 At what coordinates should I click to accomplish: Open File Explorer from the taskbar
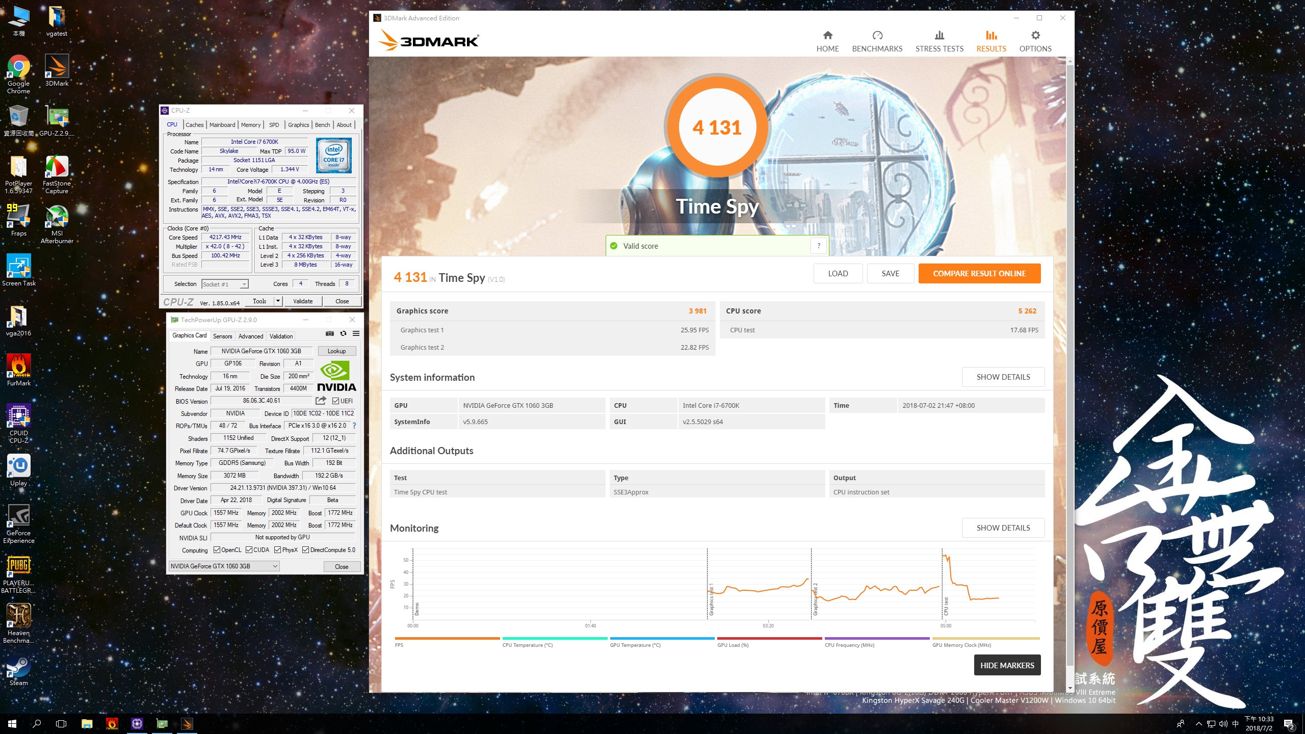[x=87, y=723]
